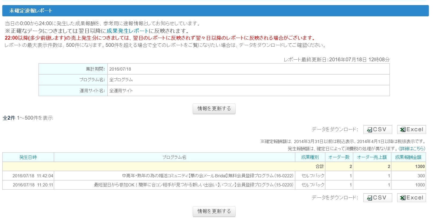The width and height of the screenshot is (436, 218).
Task: Click the 運用サイト名 label cell
Action: [x=73, y=91]
